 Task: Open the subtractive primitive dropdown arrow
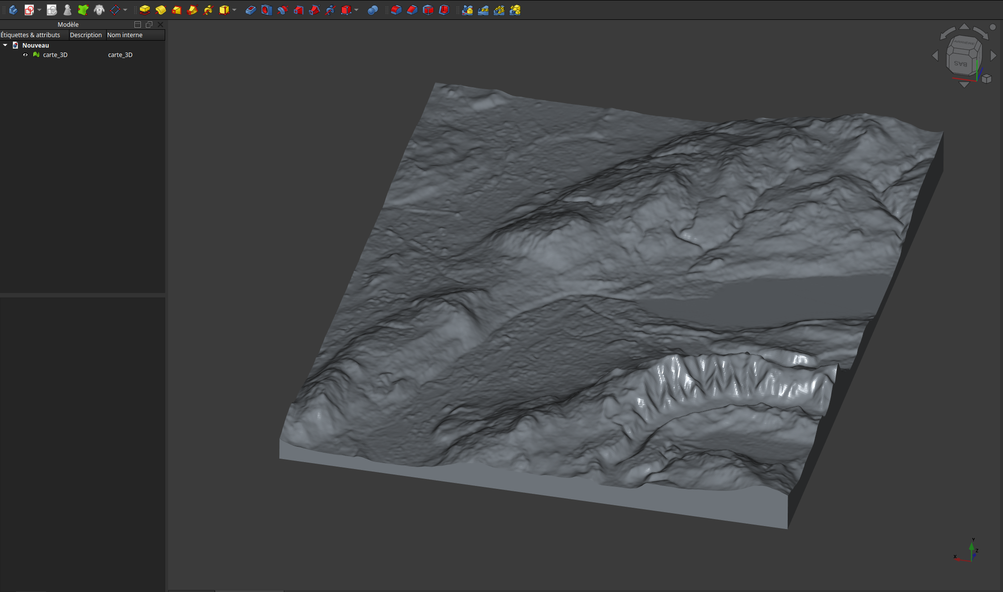(356, 10)
